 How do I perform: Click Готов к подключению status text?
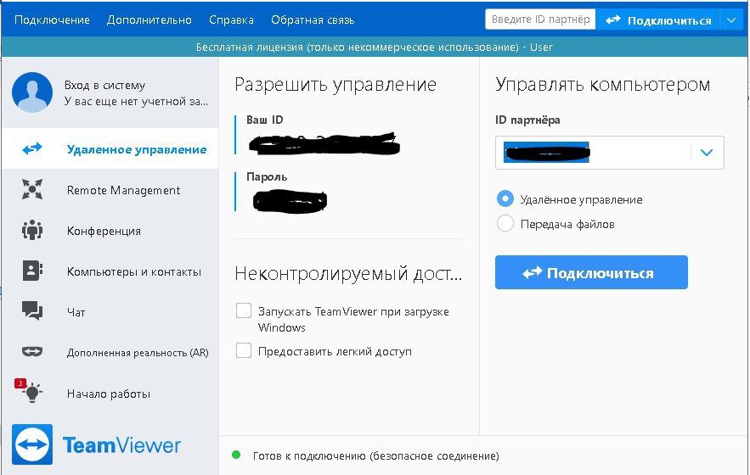coord(375,455)
